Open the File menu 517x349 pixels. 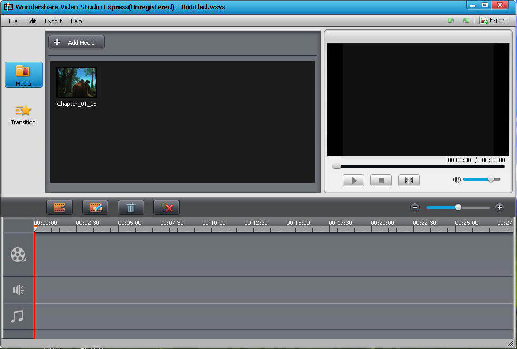pyautogui.click(x=13, y=21)
